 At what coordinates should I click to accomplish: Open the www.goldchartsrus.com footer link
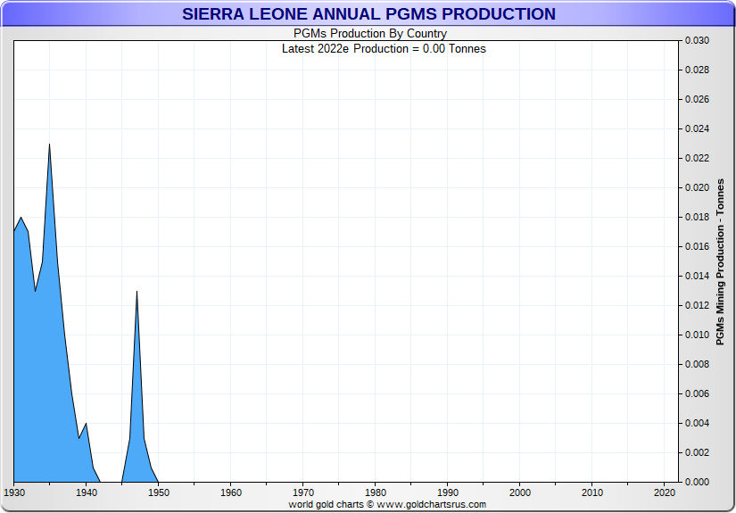point(432,505)
